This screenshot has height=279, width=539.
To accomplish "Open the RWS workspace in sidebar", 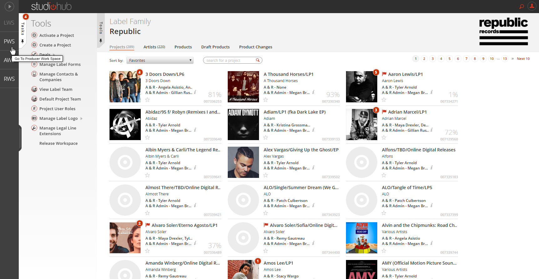I will [9, 79].
